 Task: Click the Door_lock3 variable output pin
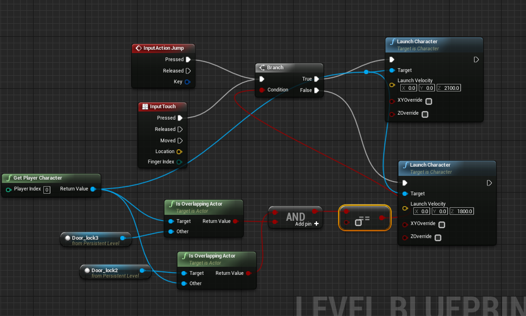coord(122,238)
